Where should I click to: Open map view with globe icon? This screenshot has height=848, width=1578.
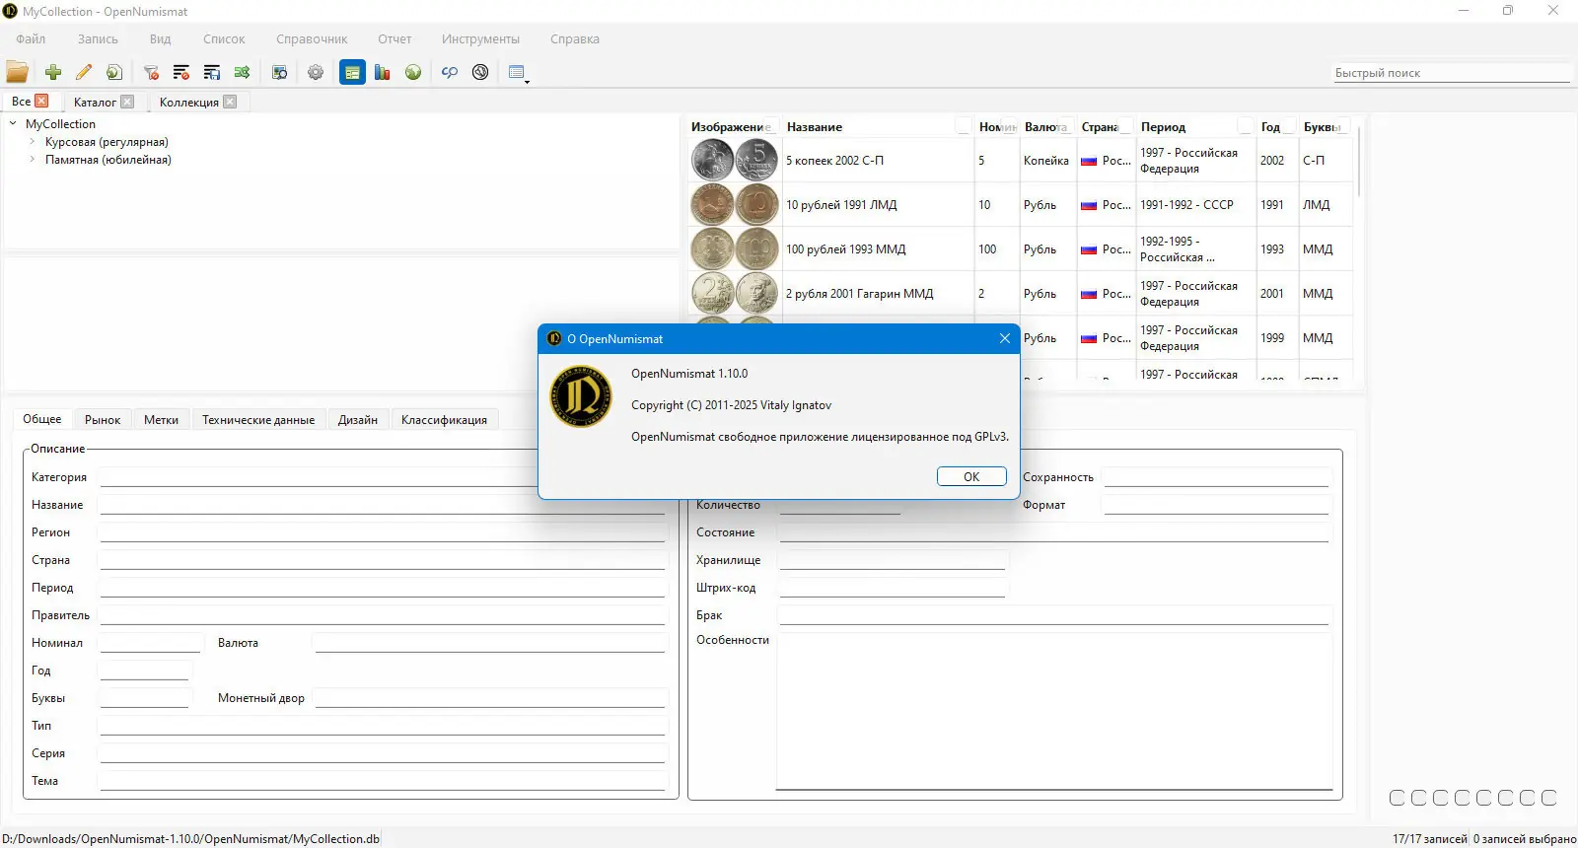click(x=413, y=72)
